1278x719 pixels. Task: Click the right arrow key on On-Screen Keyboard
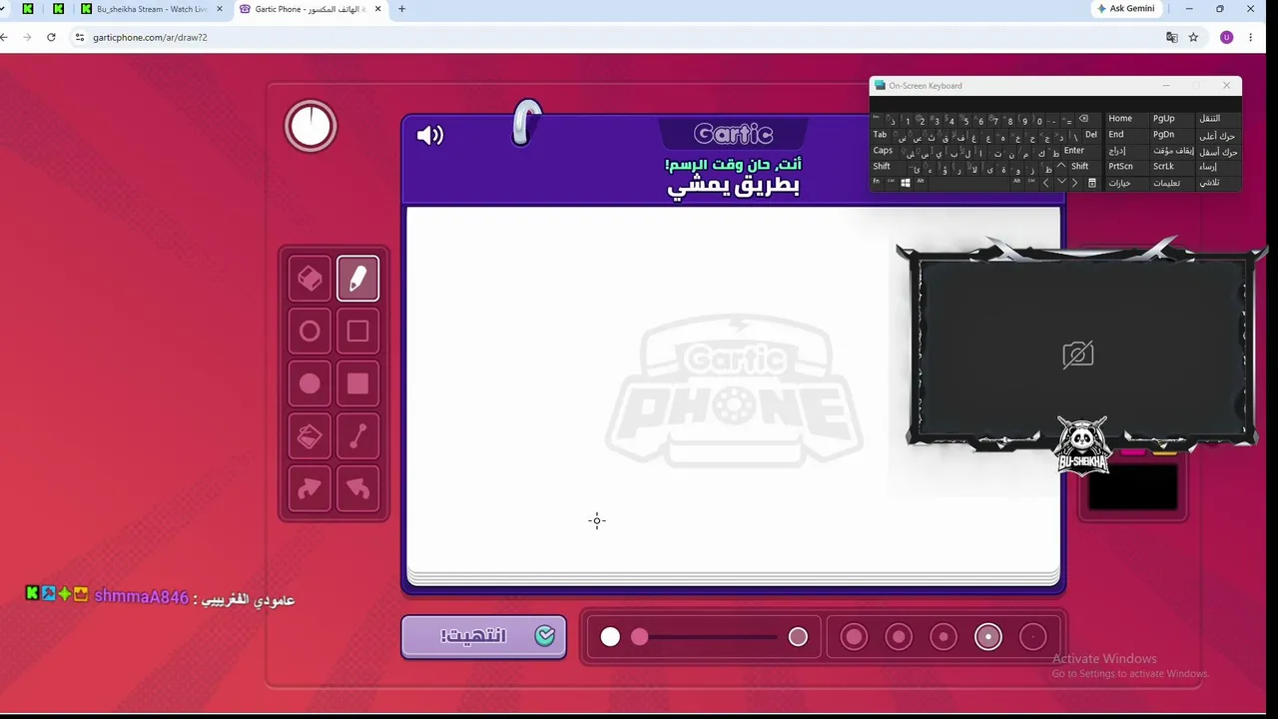click(1074, 183)
